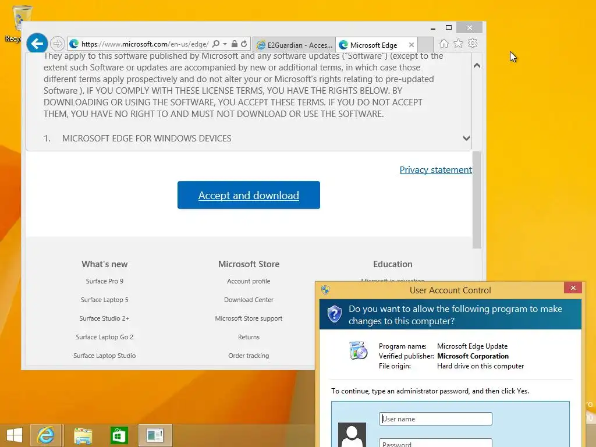Open the Tools gear icon

tap(473, 43)
